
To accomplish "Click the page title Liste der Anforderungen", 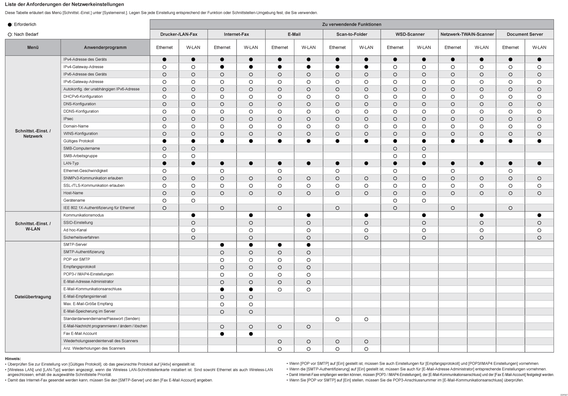I will (x=64, y=5).
